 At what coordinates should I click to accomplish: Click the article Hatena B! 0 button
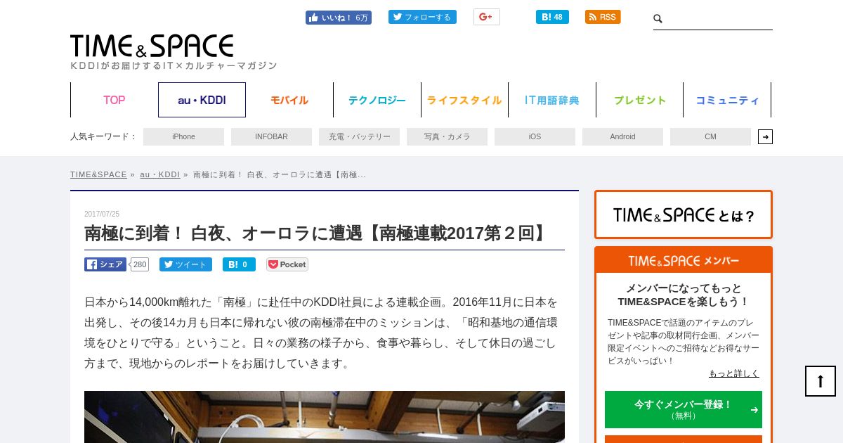239,264
